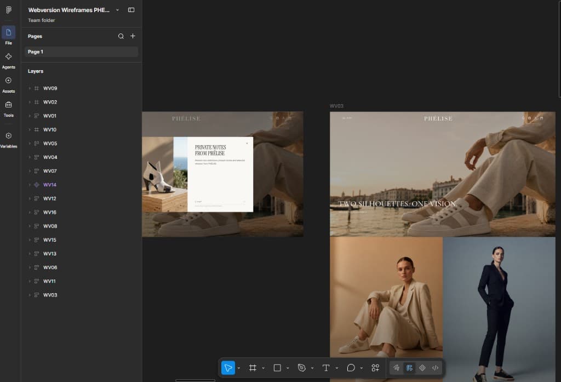Open the Pen tool options dropdown
The height and width of the screenshot is (382, 561).
pyautogui.click(x=312, y=368)
